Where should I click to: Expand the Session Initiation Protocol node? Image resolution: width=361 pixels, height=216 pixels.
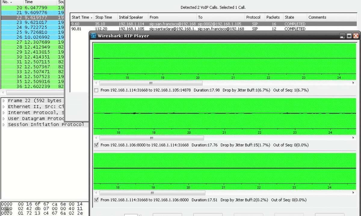[4, 124]
